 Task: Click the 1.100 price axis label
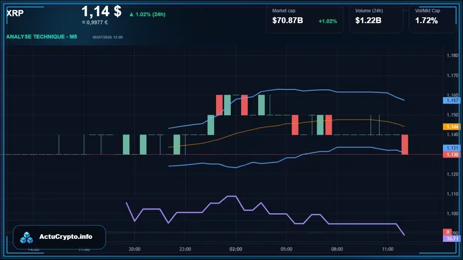[x=452, y=214]
